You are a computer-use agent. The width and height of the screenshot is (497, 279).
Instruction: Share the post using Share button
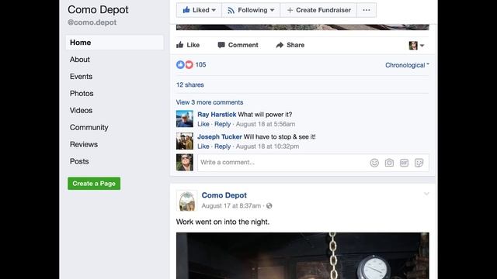(290, 45)
